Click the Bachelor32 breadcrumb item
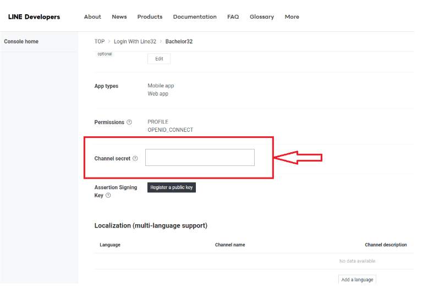 click(179, 42)
